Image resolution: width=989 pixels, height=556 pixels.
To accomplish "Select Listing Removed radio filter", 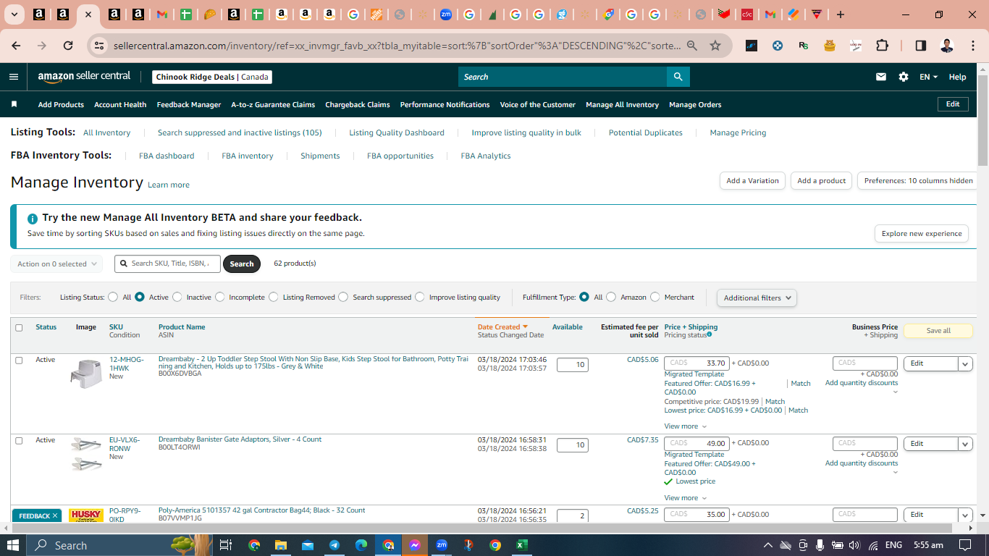I will tap(273, 297).
